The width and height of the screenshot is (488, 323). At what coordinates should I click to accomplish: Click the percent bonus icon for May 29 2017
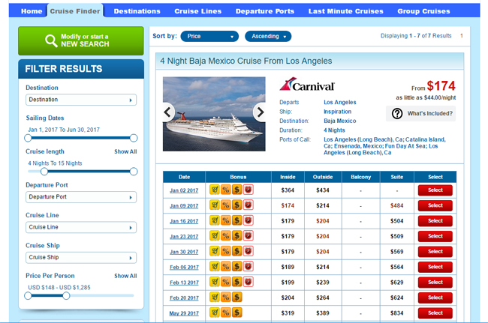point(226,313)
